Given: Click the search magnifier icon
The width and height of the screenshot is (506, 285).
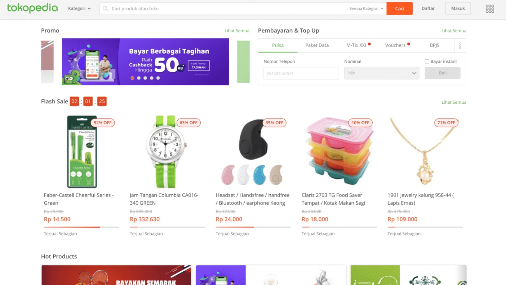Looking at the screenshot, I should point(105,9).
